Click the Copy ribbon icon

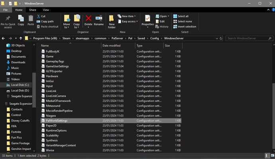point(21,18)
